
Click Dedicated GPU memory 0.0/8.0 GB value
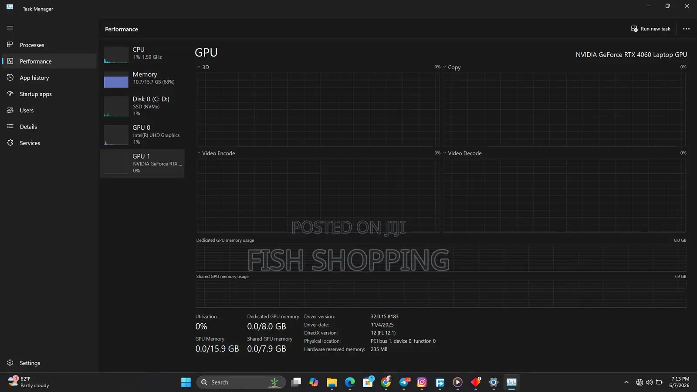point(267,327)
